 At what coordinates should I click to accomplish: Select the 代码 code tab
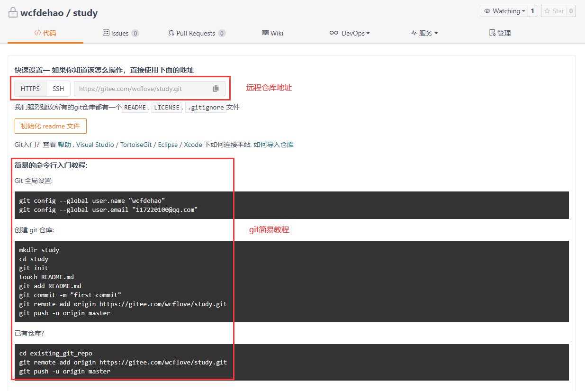pos(45,33)
